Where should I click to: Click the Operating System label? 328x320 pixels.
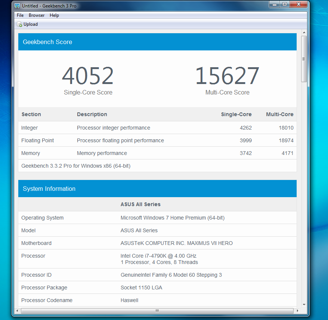[42, 218]
